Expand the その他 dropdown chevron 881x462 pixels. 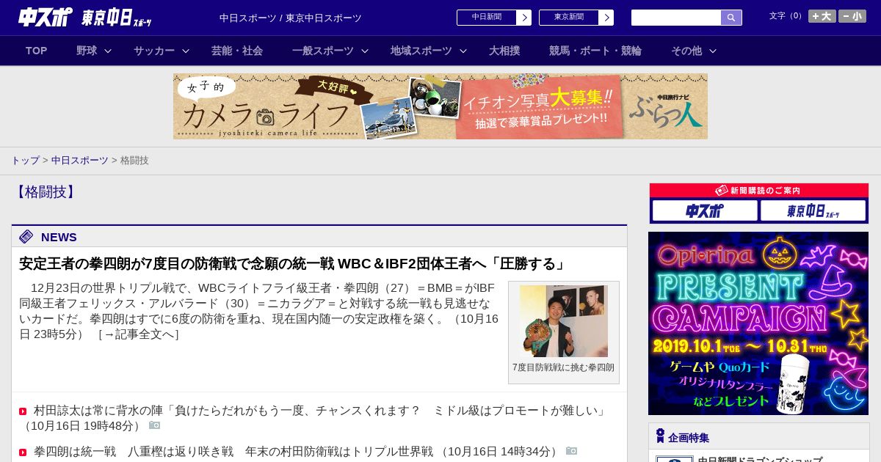click(x=713, y=51)
